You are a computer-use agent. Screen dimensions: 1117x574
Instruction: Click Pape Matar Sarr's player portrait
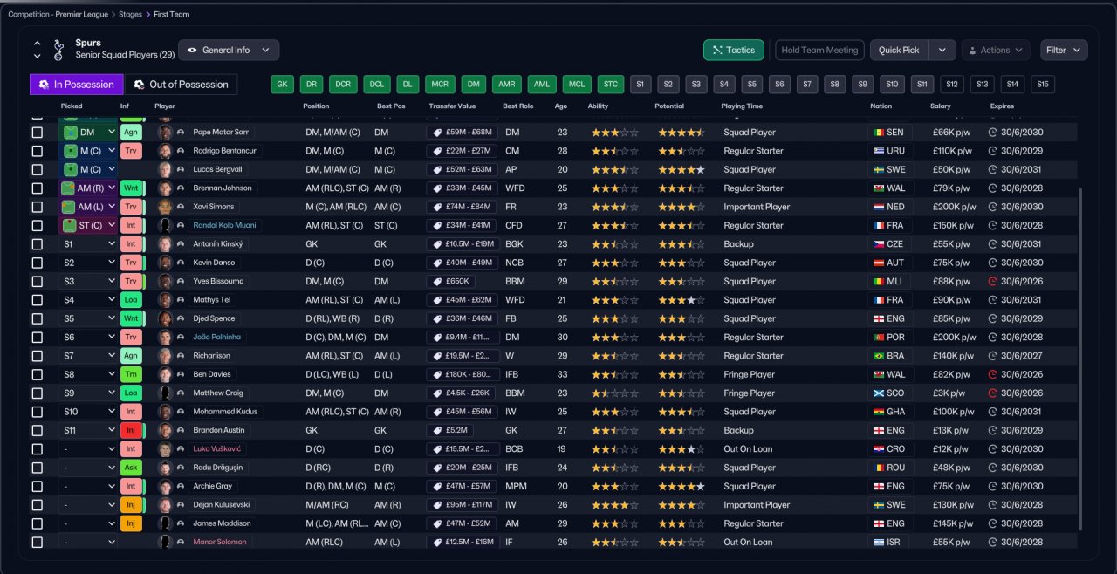[164, 133]
